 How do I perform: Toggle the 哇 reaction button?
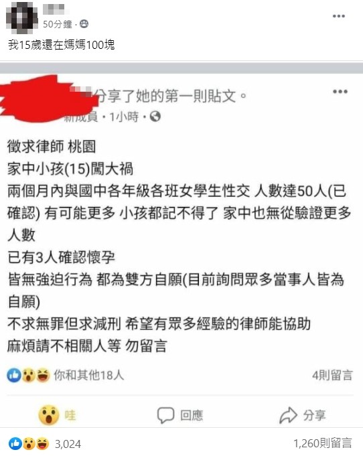pyautogui.click(x=58, y=415)
